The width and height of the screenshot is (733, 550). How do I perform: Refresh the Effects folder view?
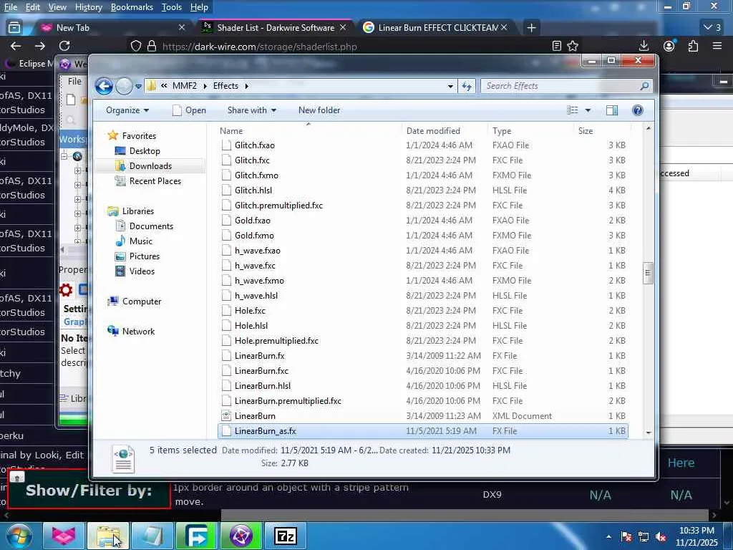pyautogui.click(x=467, y=86)
